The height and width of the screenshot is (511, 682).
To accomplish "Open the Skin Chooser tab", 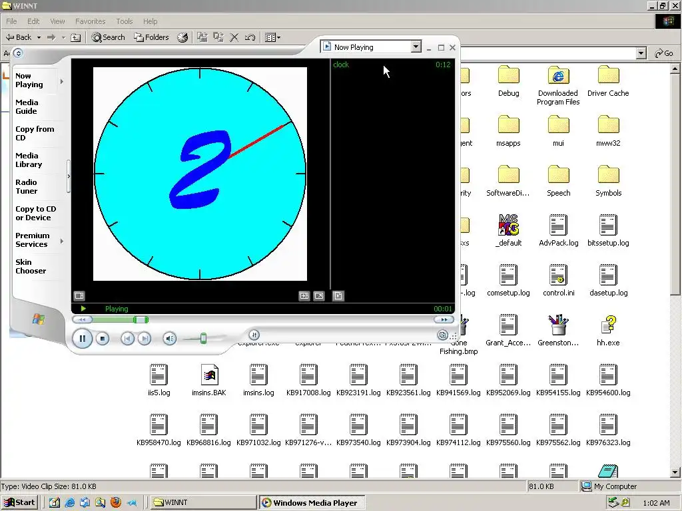I will pos(31,266).
